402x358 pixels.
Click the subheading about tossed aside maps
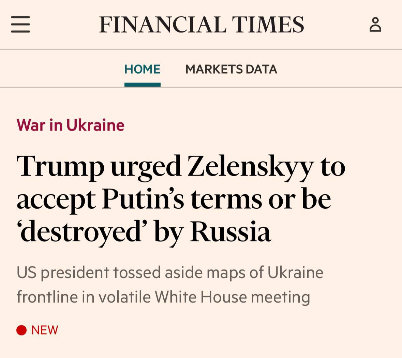pyautogui.click(x=169, y=285)
